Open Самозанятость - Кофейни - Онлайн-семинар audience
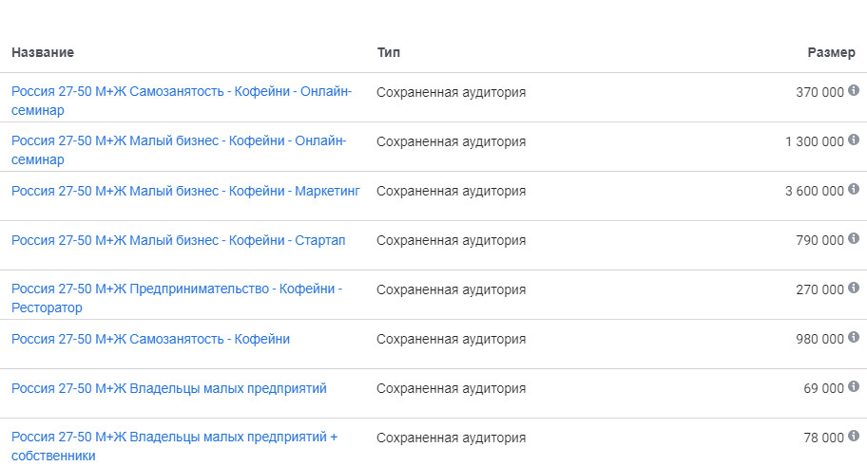The image size is (867, 466). point(182,101)
